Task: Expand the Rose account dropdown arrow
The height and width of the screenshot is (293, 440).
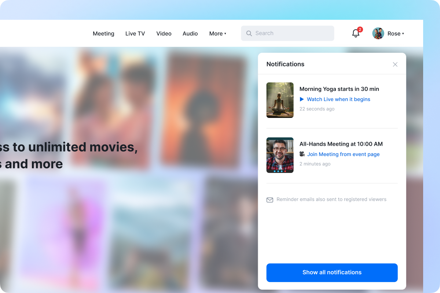Action: [403, 34]
